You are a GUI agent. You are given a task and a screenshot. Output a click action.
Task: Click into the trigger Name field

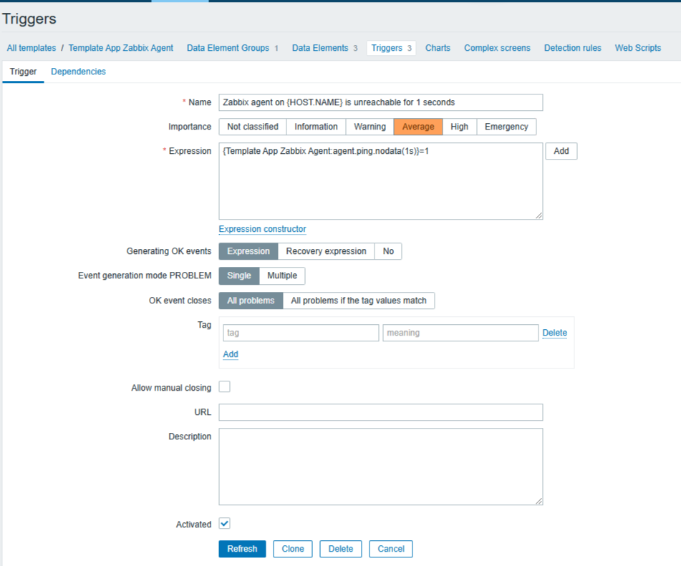point(380,102)
